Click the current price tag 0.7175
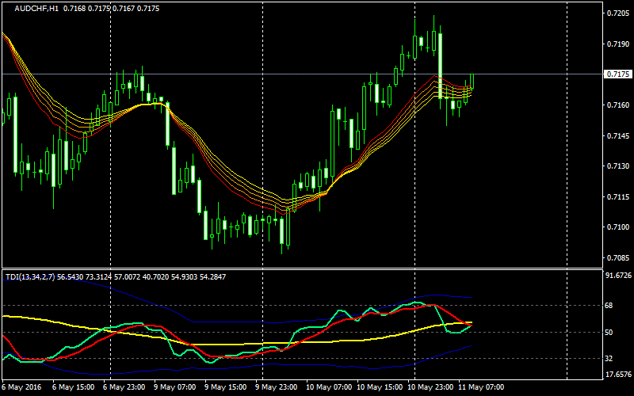This screenshot has width=634, height=396. coord(618,74)
